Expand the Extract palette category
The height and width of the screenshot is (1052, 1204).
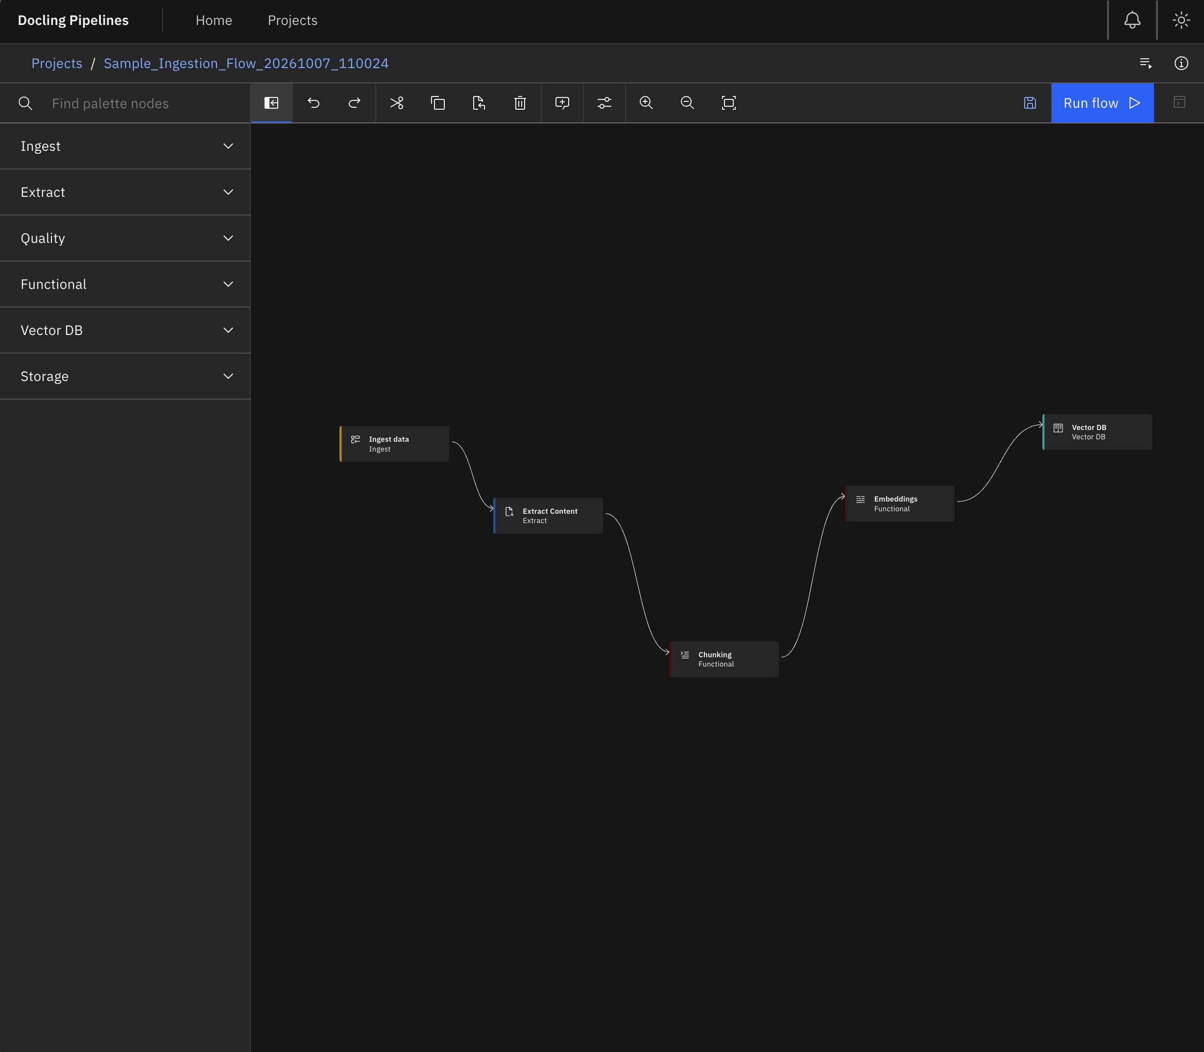[x=125, y=192]
